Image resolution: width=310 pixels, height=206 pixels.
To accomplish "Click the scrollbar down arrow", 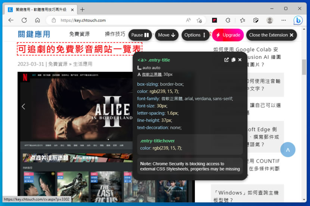I will click(304, 200).
